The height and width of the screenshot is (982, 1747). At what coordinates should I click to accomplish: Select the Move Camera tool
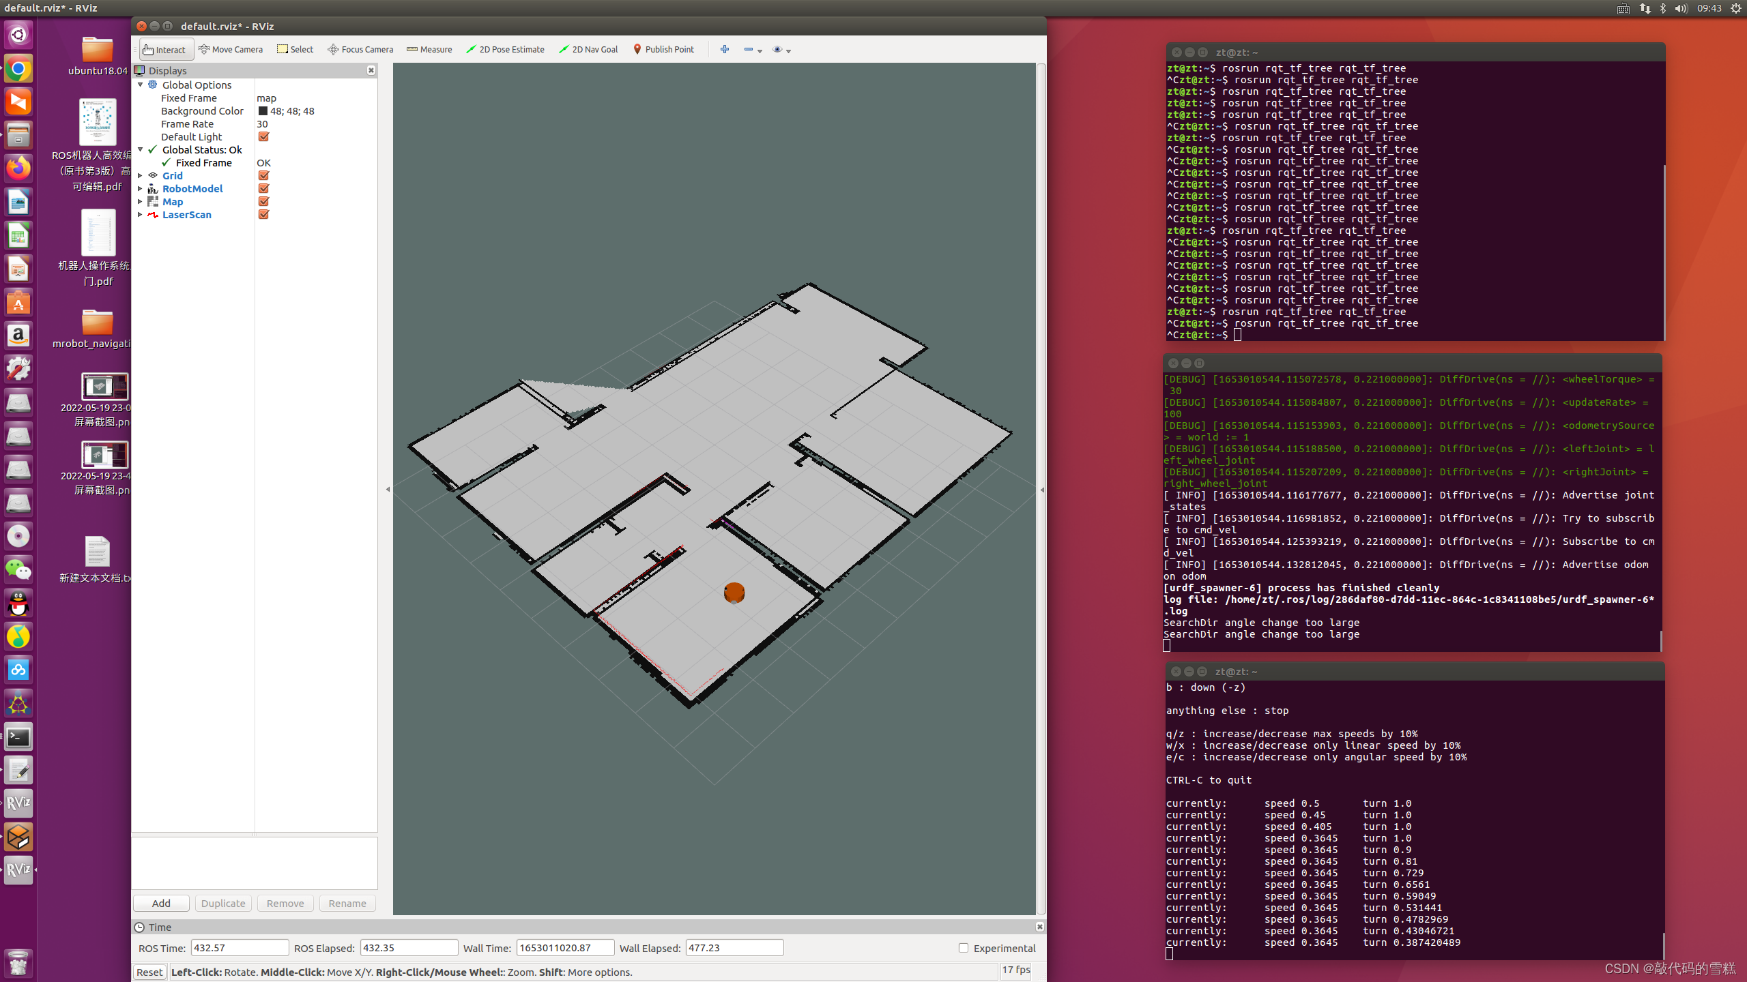pos(231,49)
